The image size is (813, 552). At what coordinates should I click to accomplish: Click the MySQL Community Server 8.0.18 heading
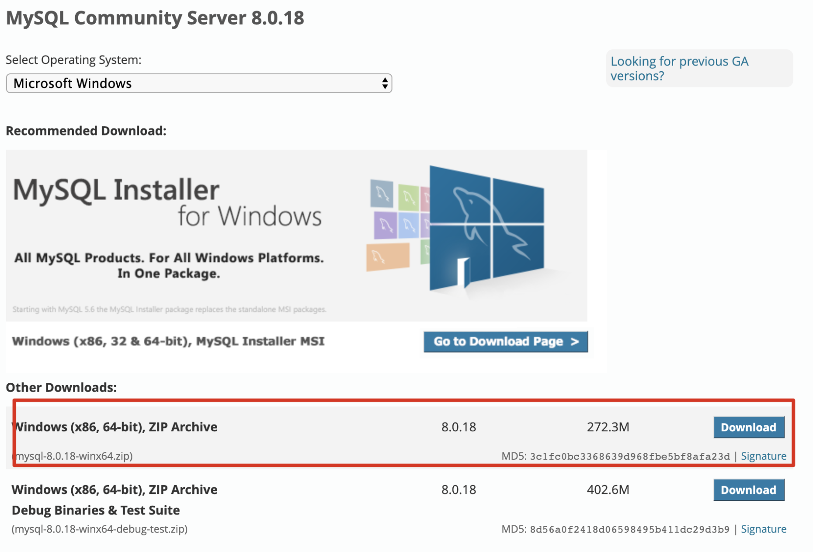click(x=155, y=18)
